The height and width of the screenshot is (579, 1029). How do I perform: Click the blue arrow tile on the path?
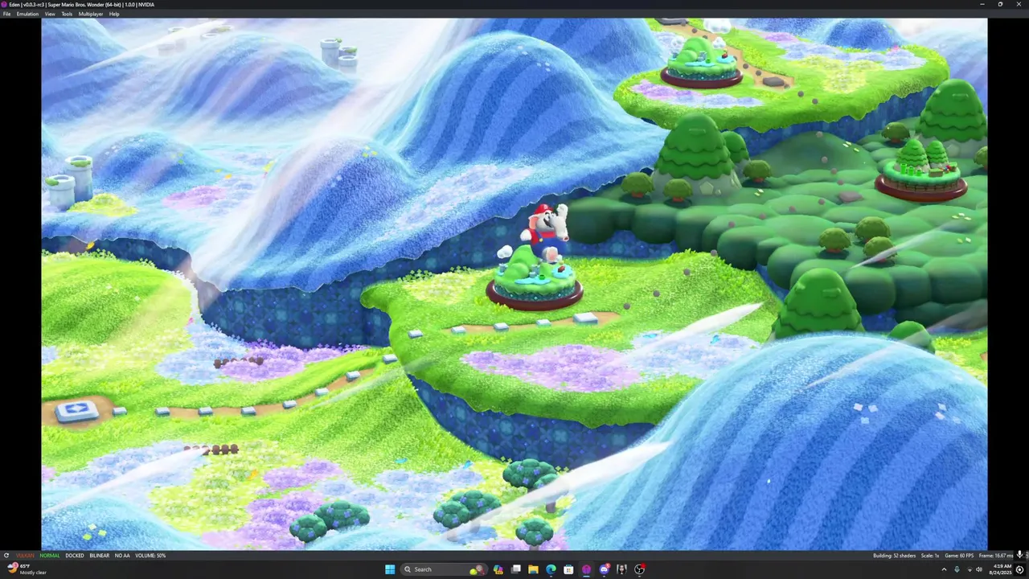[77, 411]
